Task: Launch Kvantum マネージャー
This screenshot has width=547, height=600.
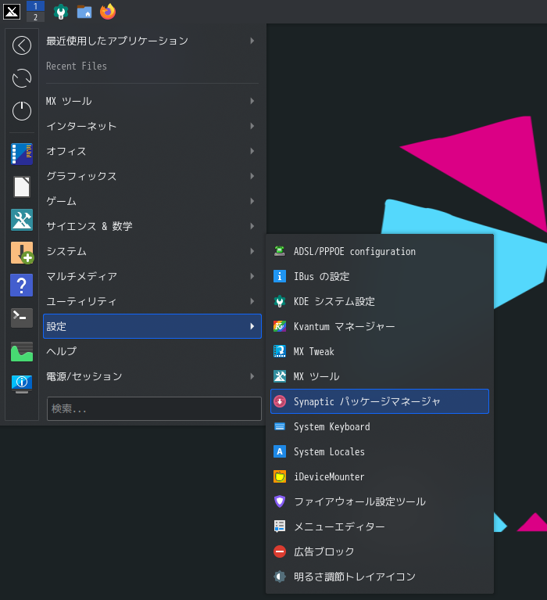Action: pyautogui.click(x=380, y=326)
